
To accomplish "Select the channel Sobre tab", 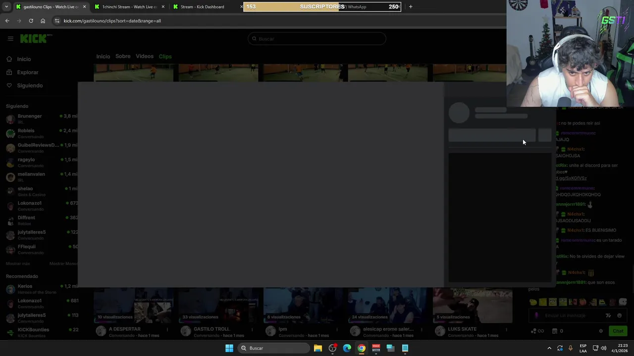I will (123, 56).
